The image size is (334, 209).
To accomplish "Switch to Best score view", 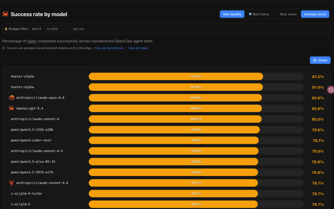I will click(x=288, y=14).
